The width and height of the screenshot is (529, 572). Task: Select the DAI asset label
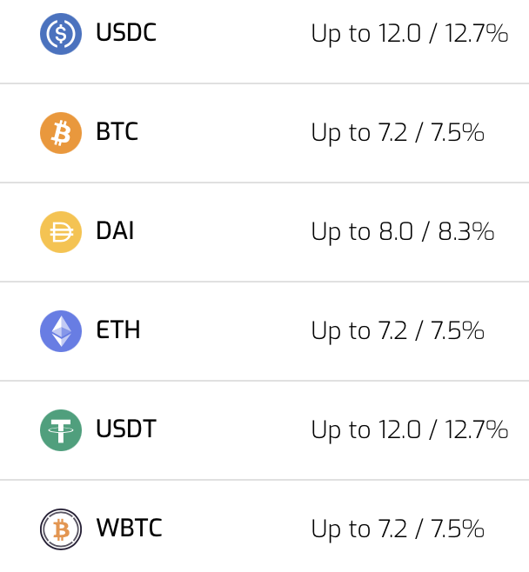[115, 230]
